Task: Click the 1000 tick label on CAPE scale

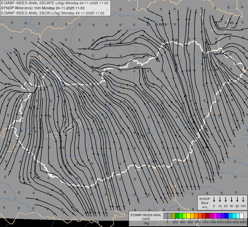Action: tap(205, 222)
